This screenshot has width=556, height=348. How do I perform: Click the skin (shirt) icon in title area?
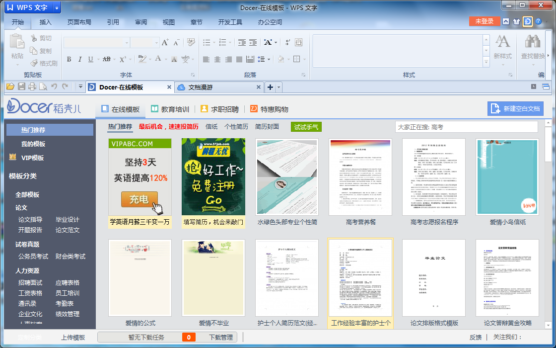[x=516, y=21]
